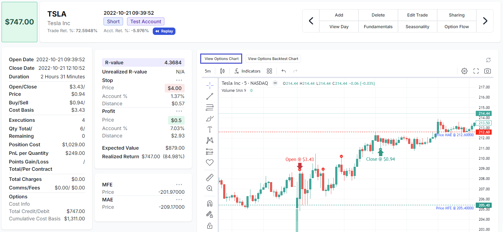
Task: Click the Volume SMA 9 indicator label
Action: 234,91
